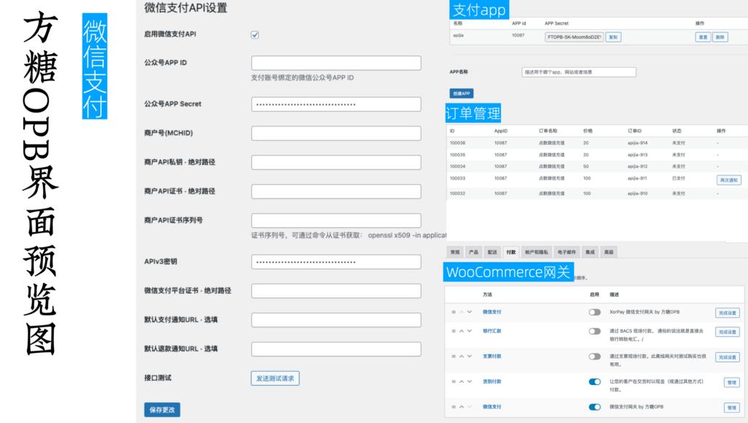Switch to the 配送 settings tab

tap(492, 252)
